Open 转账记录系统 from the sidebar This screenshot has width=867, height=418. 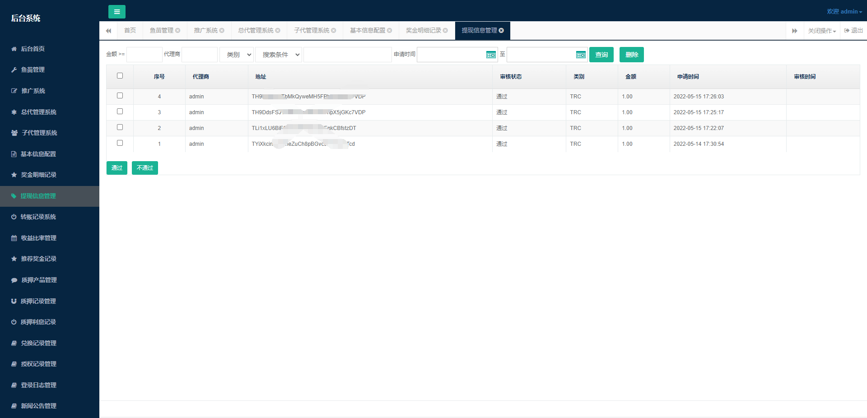[50, 217]
